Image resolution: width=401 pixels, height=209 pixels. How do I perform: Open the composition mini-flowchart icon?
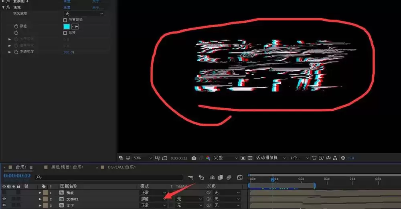pos(190,177)
